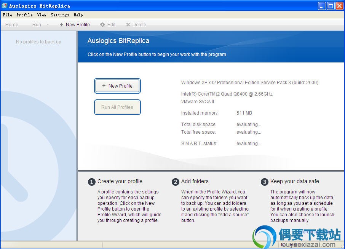Click the Intel Core 2 Quad Q8400 line
Viewport: 345px width, 249px height.
[x=227, y=94]
